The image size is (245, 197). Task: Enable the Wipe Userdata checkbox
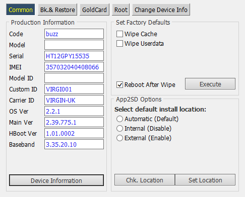[119, 44]
